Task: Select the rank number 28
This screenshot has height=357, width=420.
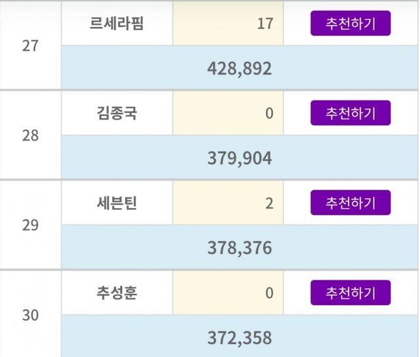Action: point(30,136)
